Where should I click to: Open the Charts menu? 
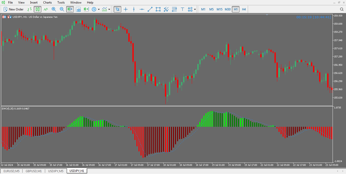47,3
